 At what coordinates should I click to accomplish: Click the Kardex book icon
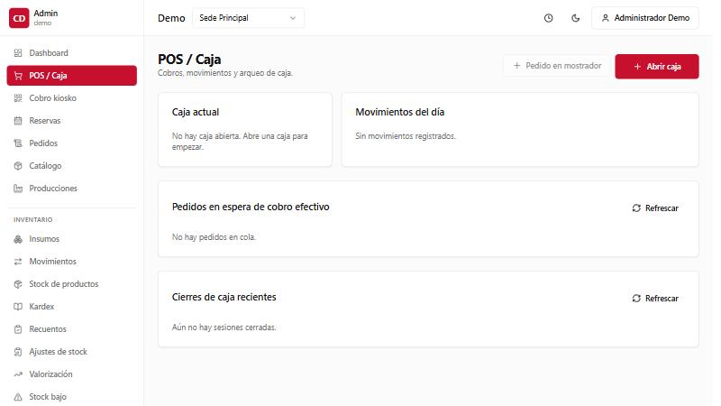(x=18, y=307)
